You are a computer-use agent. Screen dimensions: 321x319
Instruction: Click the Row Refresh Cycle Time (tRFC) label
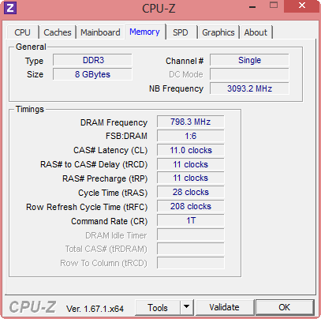tap(87, 207)
